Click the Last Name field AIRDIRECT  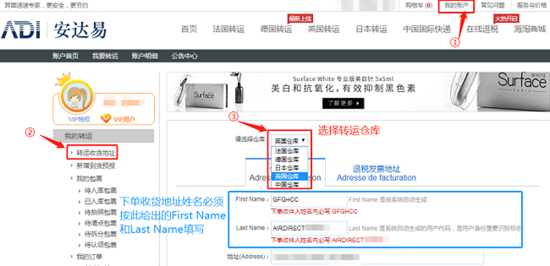[309, 228]
